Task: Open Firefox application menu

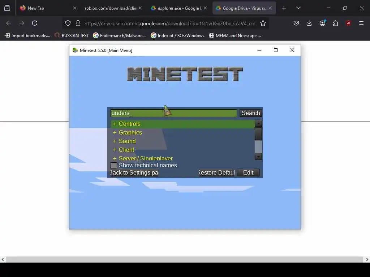Action: tap(361, 23)
